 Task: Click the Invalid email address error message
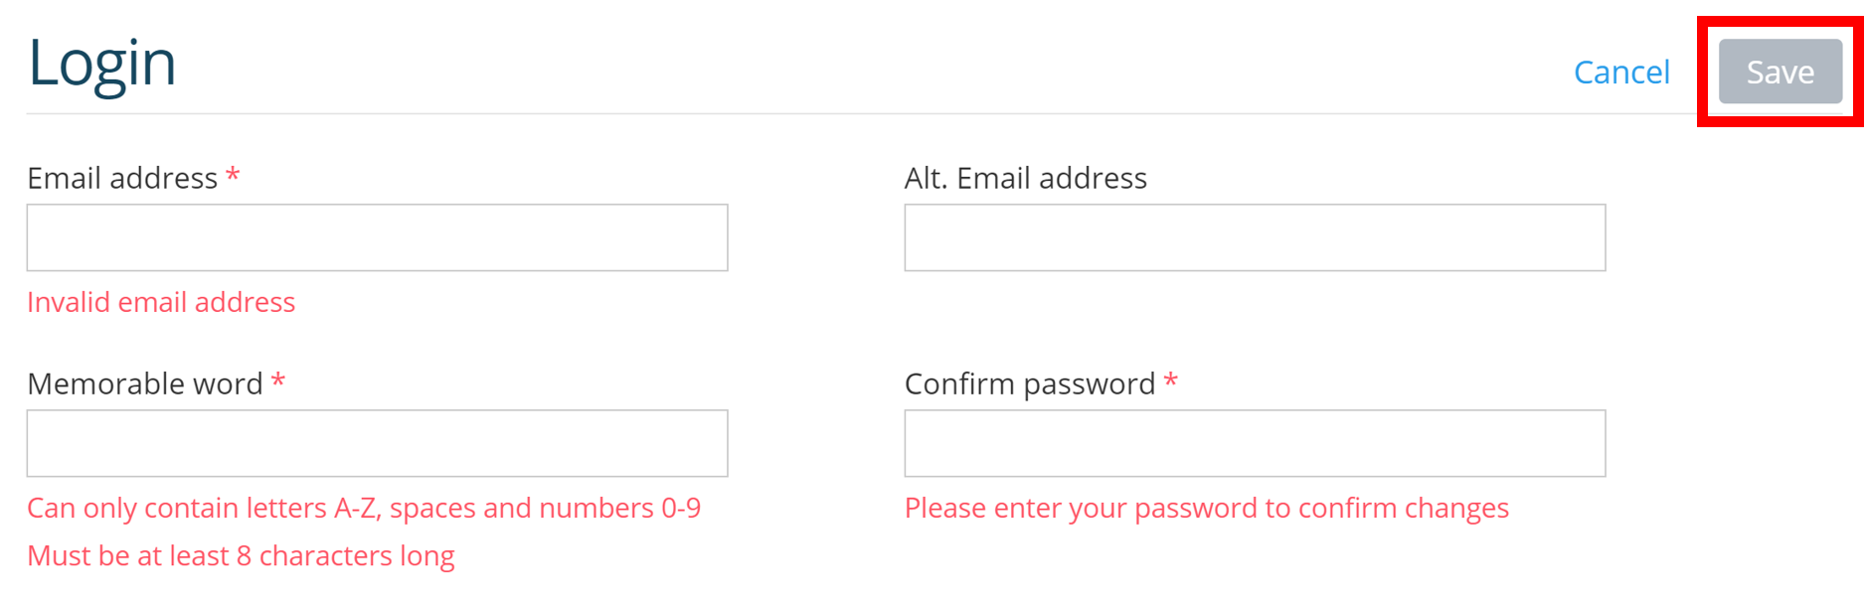click(x=161, y=302)
